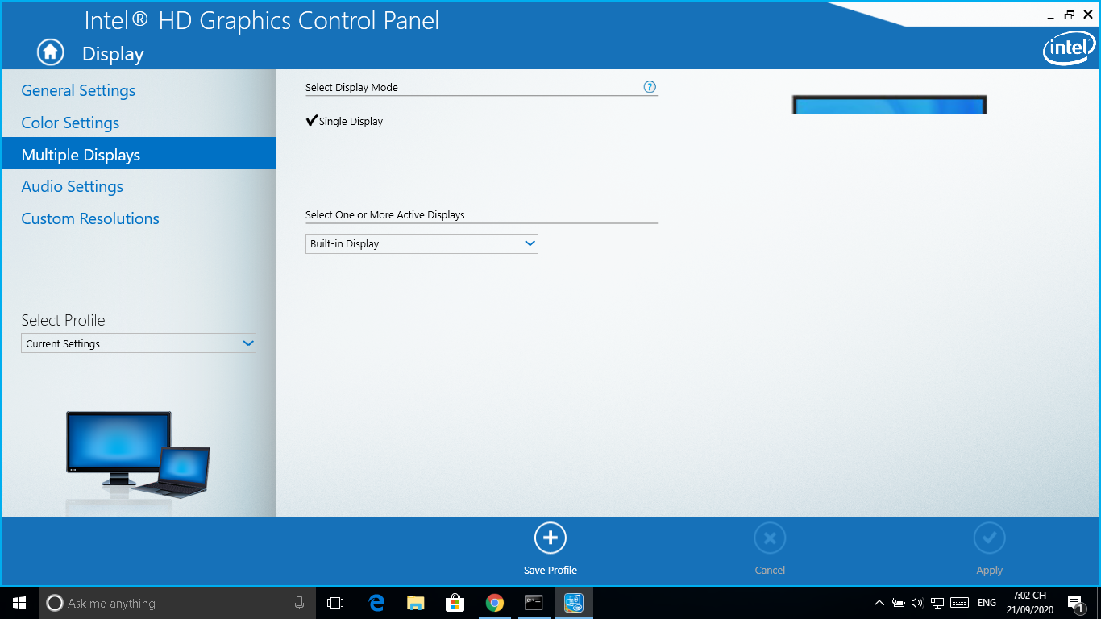The width and height of the screenshot is (1101, 619).
Task: Switch to Color Settings
Action: click(70, 123)
